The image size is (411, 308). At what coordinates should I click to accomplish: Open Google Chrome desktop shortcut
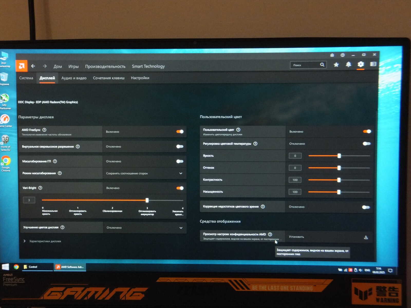click(6, 164)
